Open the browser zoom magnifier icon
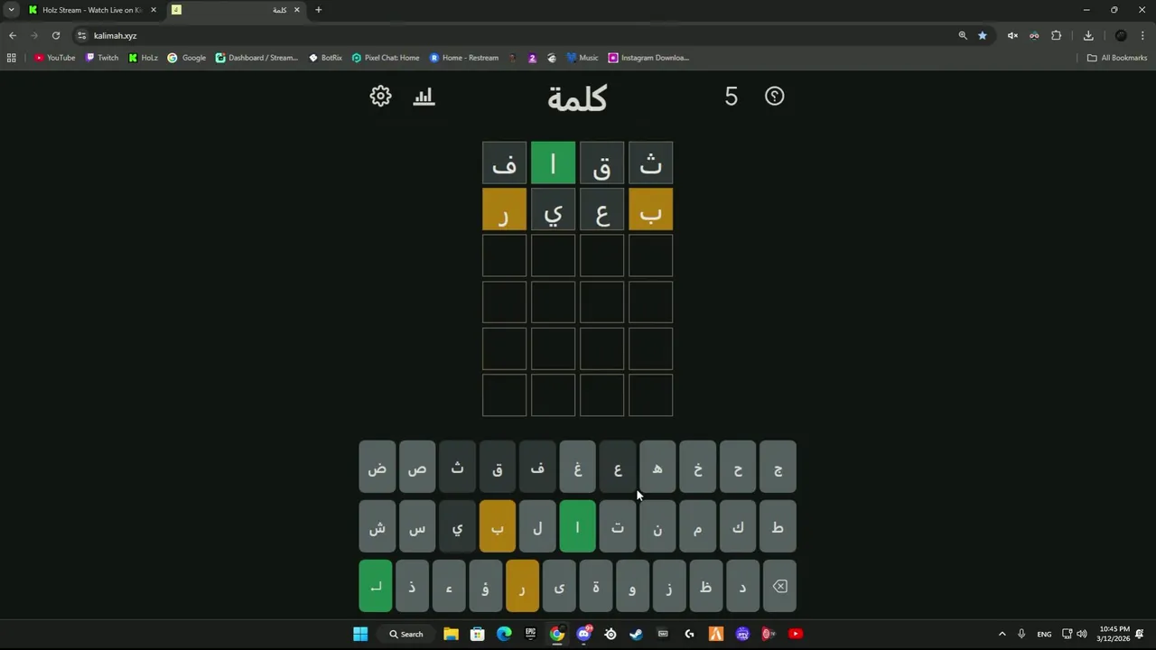Screen dimensions: 1156x650 click(963, 35)
